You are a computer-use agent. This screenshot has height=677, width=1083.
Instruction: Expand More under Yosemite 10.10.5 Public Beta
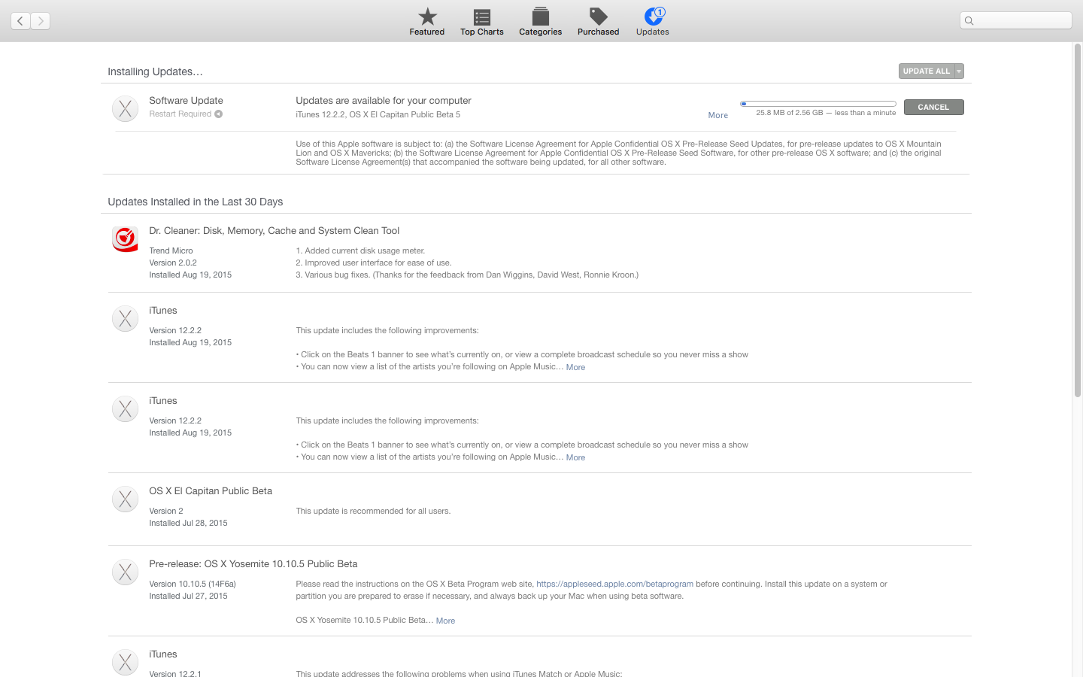coord(445,621)
